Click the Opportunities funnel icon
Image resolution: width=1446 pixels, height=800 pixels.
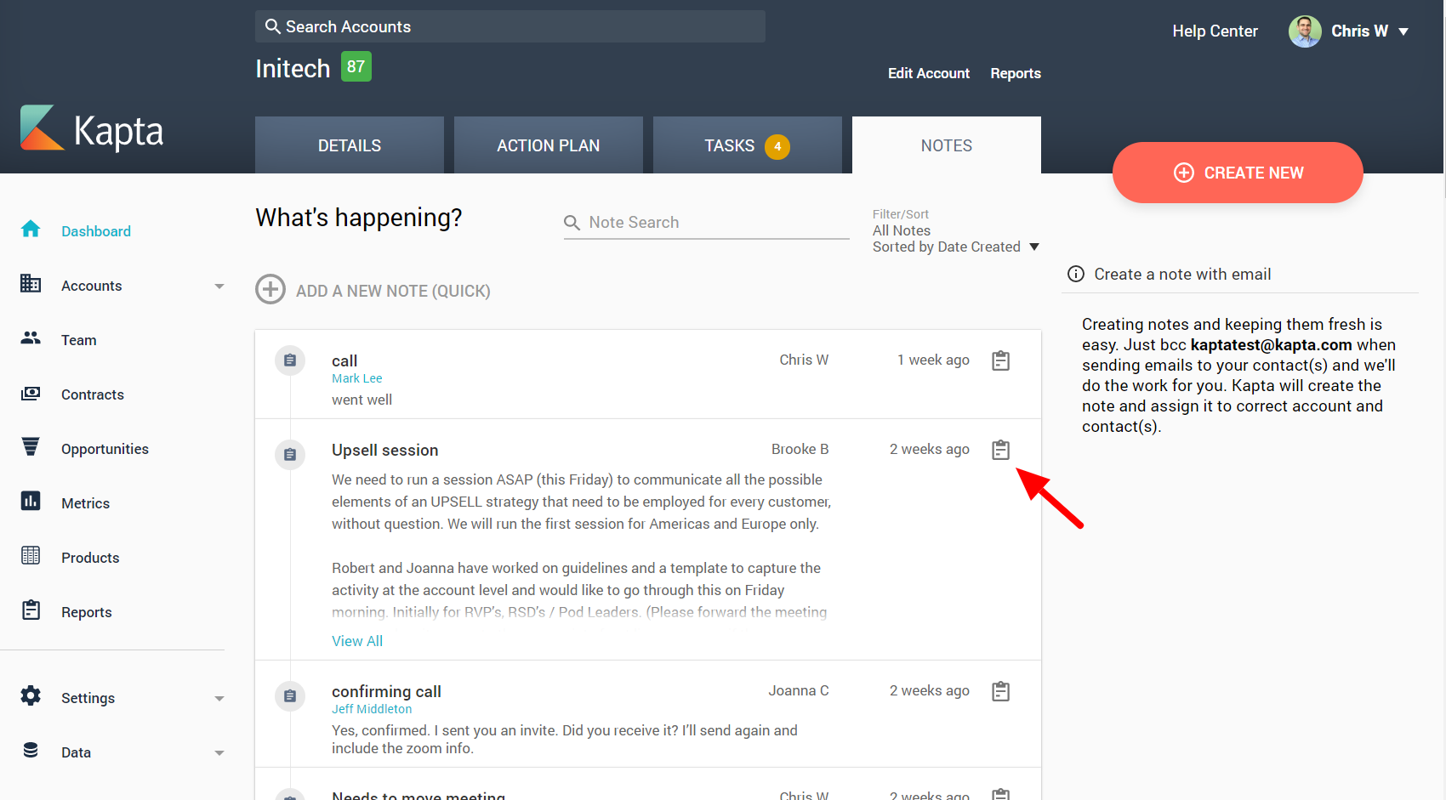31,446
